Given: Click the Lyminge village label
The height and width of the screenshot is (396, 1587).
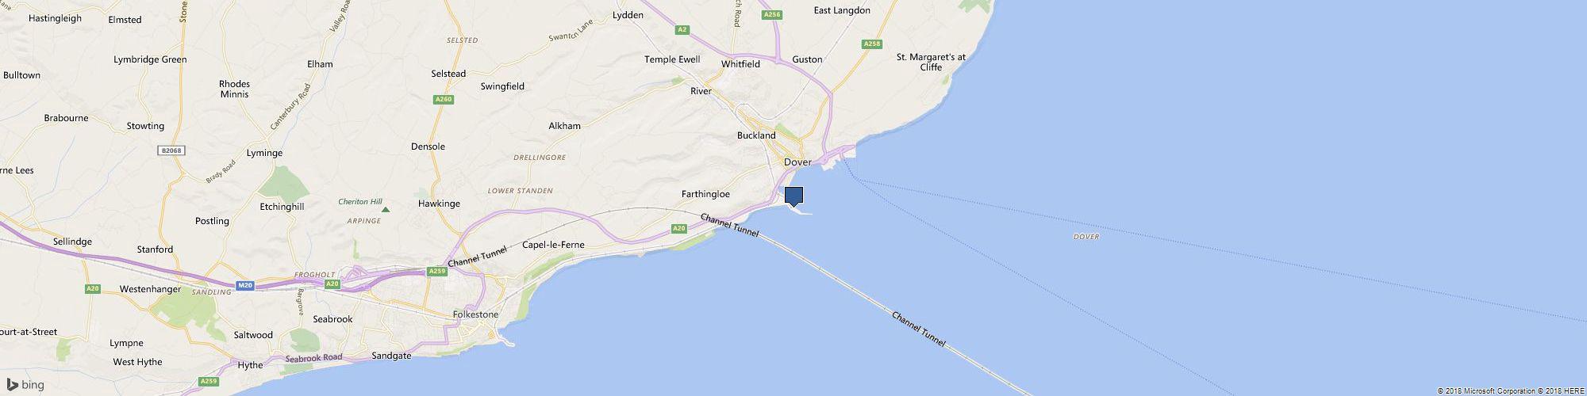Looking at the screenshot, I should click(264, 153).
